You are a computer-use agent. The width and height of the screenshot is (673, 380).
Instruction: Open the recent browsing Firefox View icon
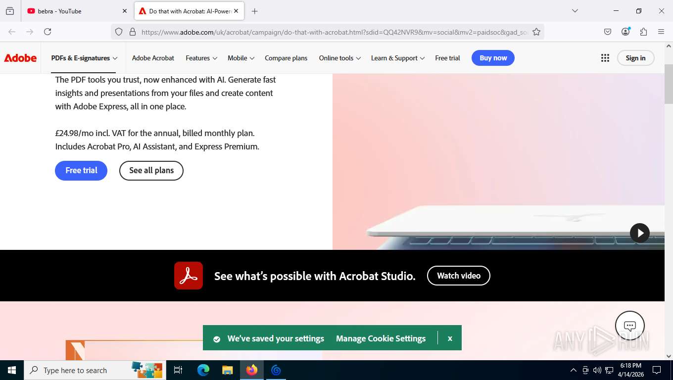(10, 11)
